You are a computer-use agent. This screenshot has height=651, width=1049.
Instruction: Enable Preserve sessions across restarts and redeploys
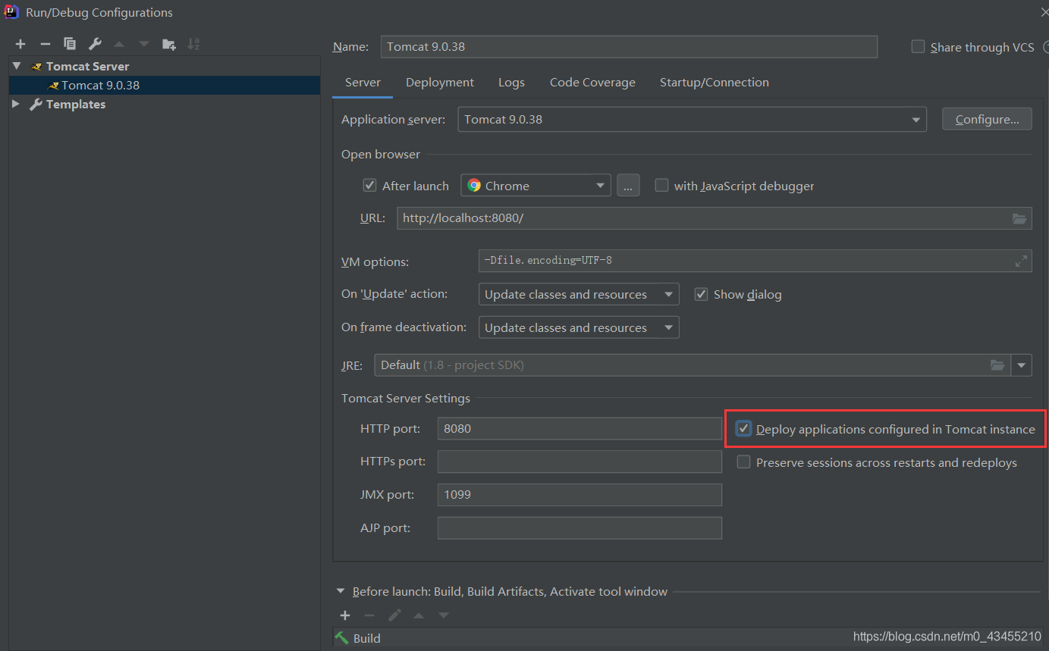[743, 462]
